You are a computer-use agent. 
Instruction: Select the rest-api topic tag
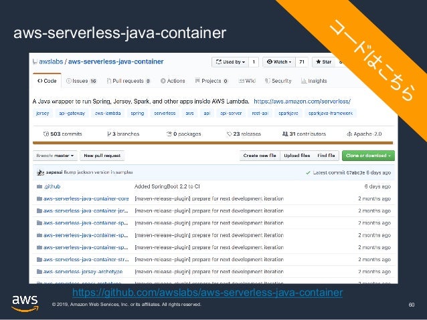[260, 113]
